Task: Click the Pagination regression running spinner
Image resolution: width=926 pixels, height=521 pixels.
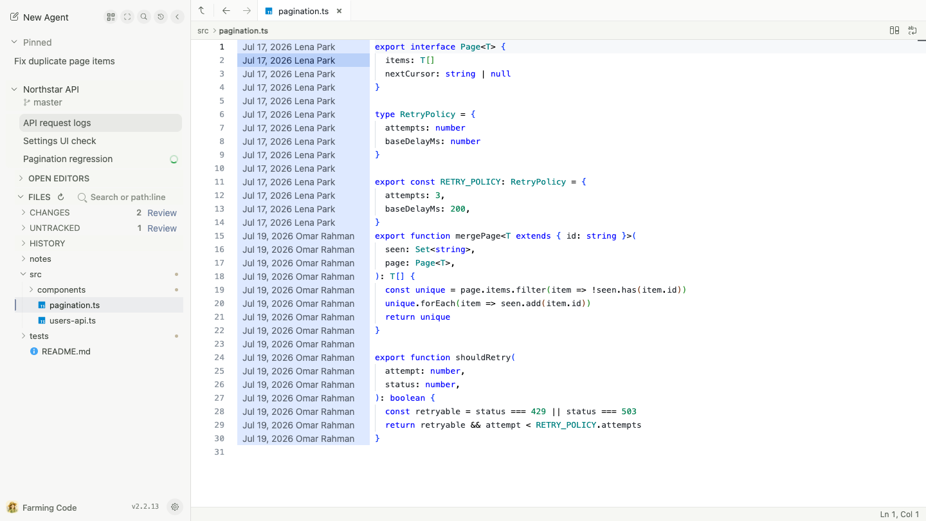Action: pyautogui.click(x=174, y=160)
